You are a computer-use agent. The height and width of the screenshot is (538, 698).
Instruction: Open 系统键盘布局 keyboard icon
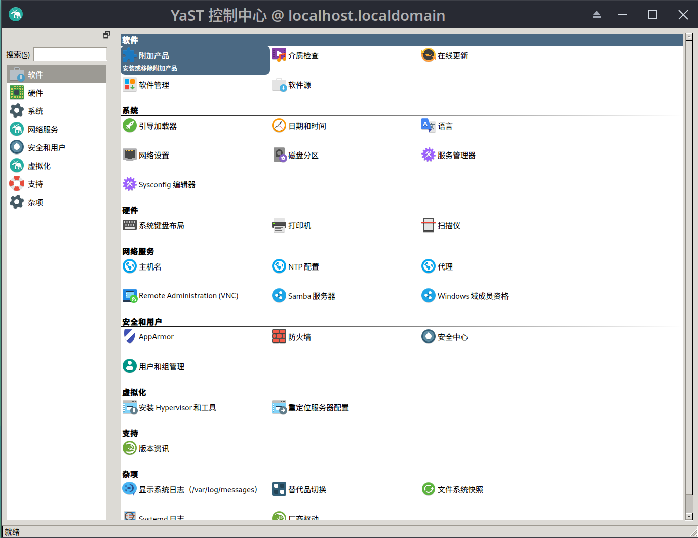coord(130,225)
